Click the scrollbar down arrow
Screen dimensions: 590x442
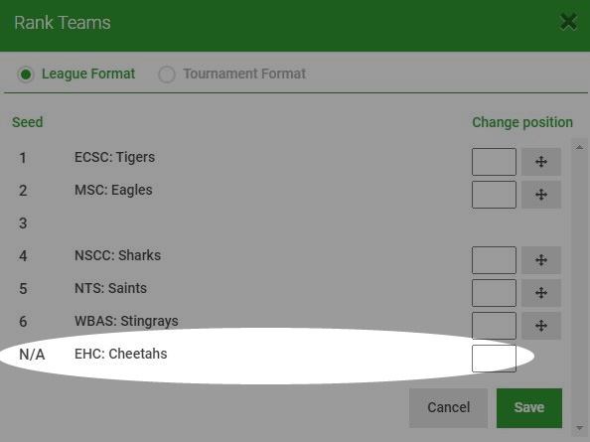coord(579,428)
